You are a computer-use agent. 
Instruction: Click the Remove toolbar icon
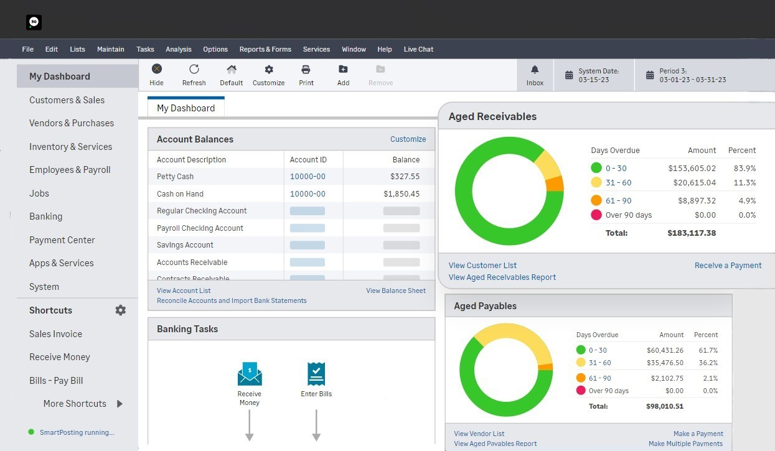[380, 69]
